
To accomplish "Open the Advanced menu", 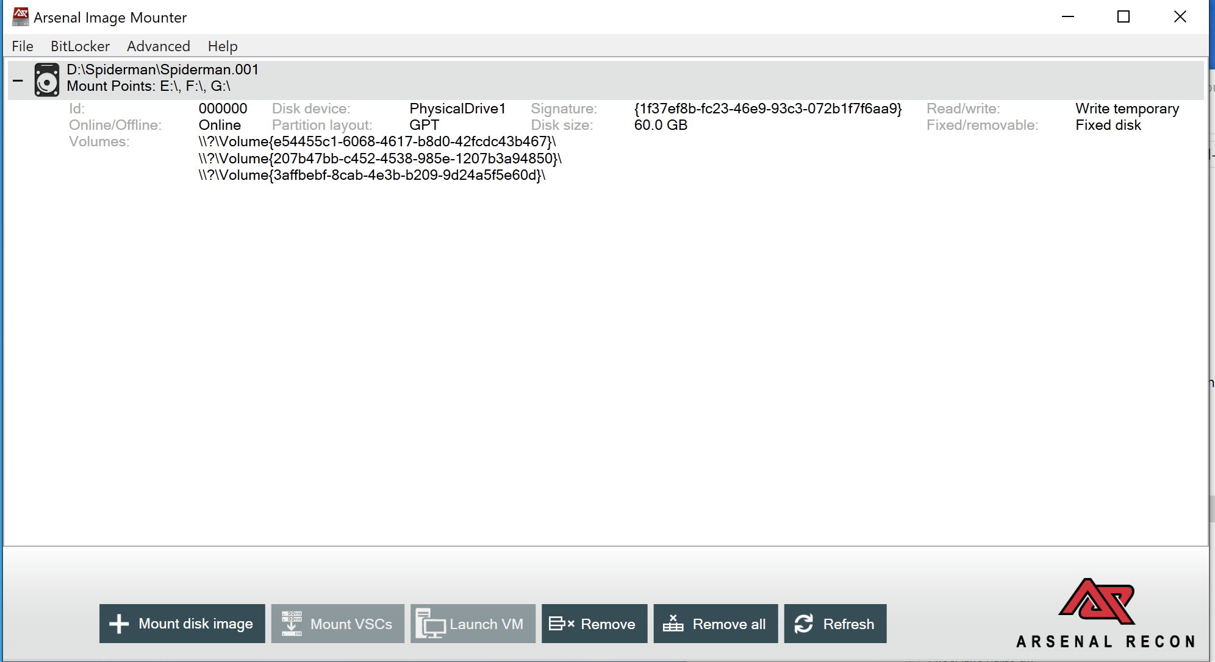I will tap(159, 46).
